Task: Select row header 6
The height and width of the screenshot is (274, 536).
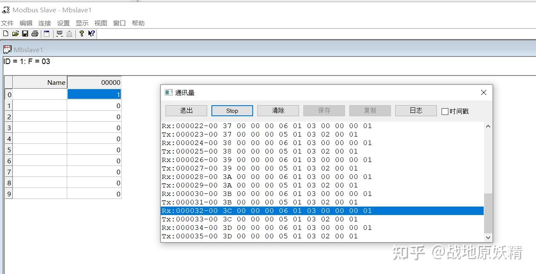Action: (9, 161)
